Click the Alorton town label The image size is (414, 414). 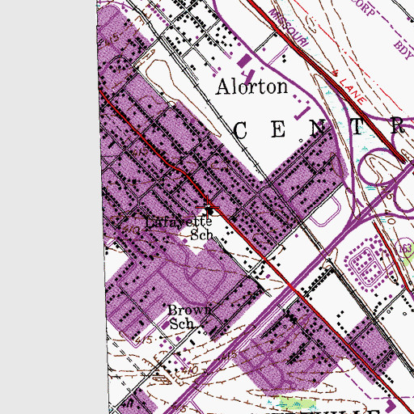pos(251,87)
